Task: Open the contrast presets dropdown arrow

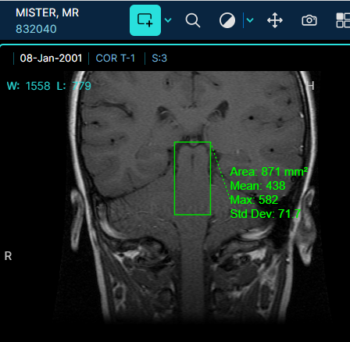Action: pyautogui.click(x=250, y=20)
